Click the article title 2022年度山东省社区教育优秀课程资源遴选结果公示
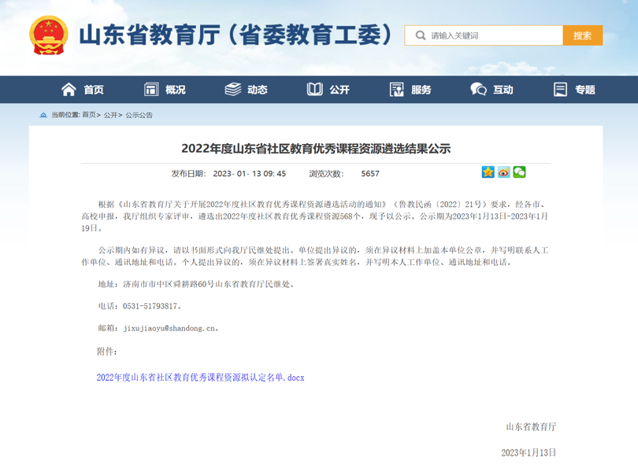The width and height of the screenshot is (638, 465). tap(316, 149)
